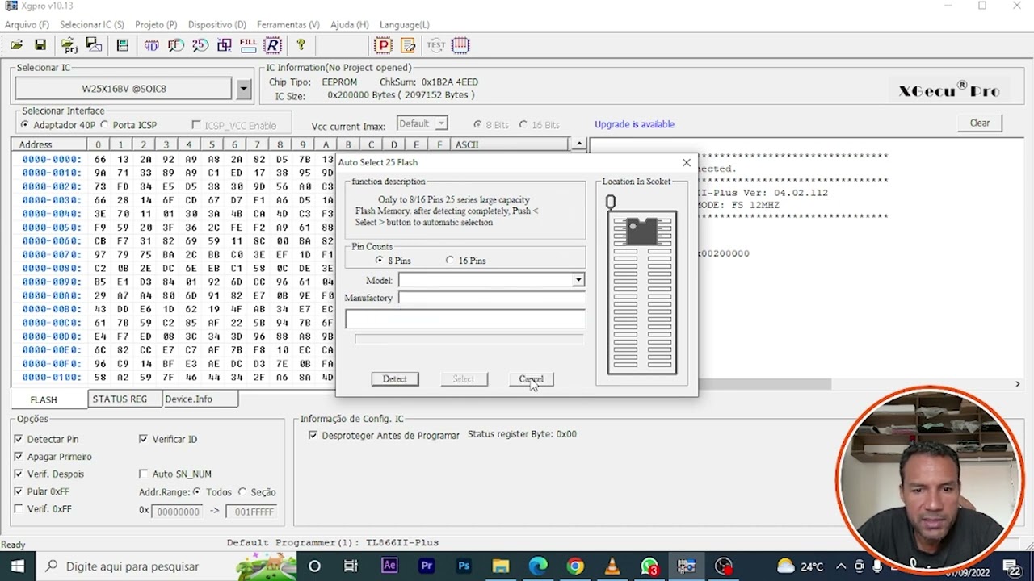Open the Ferramentas menu
The height and width of the screenshot is (581, 1034).
point(288,24)
